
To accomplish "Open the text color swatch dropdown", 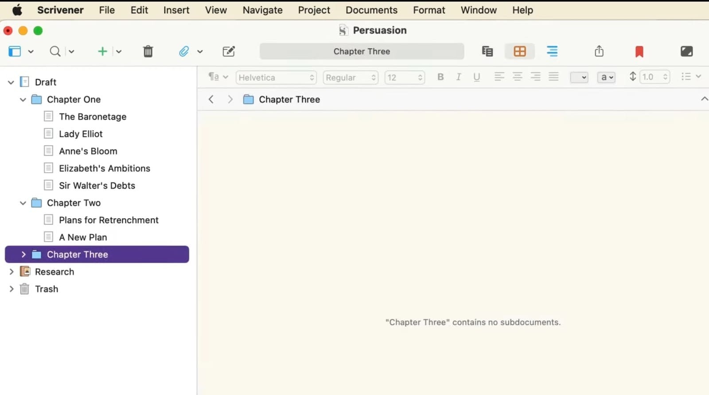I will click(x=579, y=77).
